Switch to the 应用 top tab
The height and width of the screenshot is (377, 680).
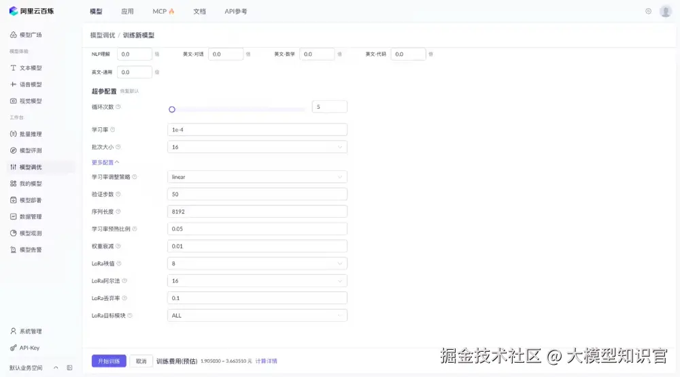point(127,12)
